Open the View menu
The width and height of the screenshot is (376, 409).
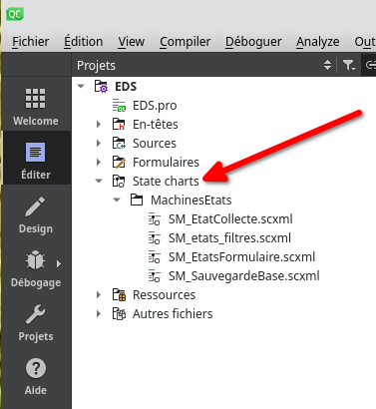[x=132, y=42]
